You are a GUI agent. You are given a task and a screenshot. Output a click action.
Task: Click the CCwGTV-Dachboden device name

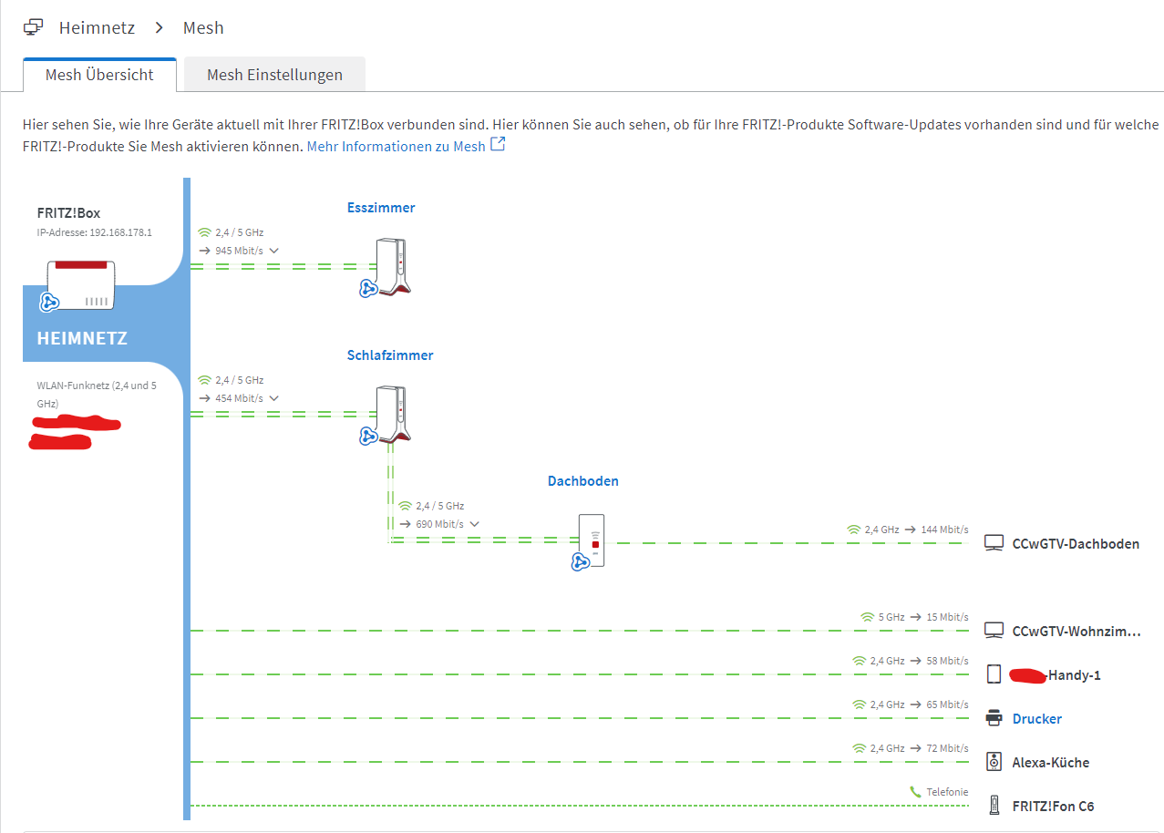(x=1076, y=544)
